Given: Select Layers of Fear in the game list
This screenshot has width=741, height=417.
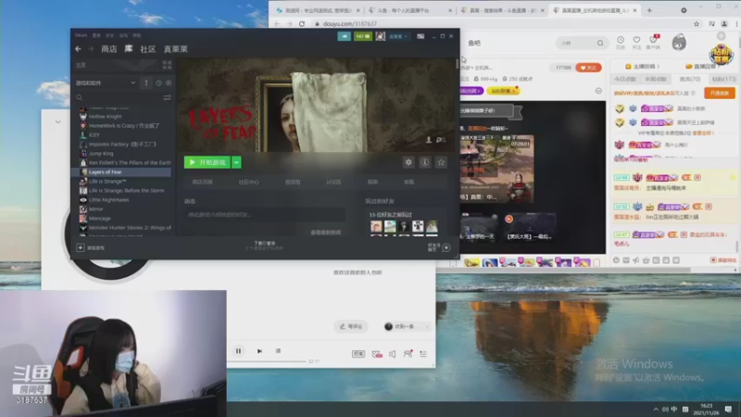Looking at the screenshot, I should coord(105,172).
